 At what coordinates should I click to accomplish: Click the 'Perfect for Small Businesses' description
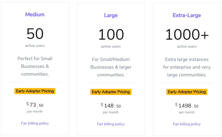[x=35, y=66]
